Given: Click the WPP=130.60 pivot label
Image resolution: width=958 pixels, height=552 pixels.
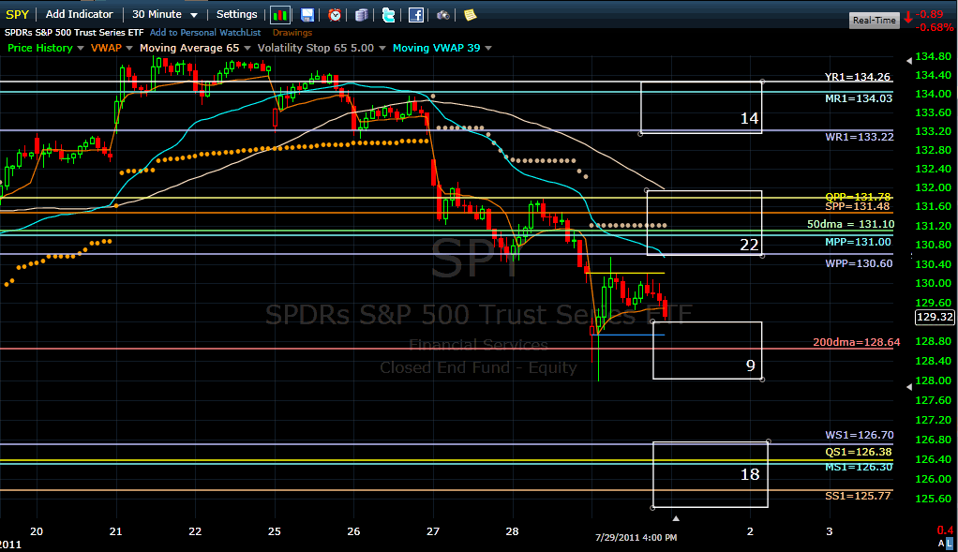Looking at the screenshot, I should [859, 263].
